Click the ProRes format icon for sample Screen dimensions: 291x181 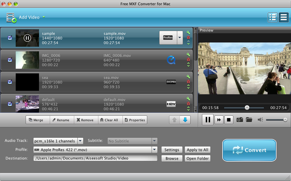pyautogui.click(x=168, y=38)
